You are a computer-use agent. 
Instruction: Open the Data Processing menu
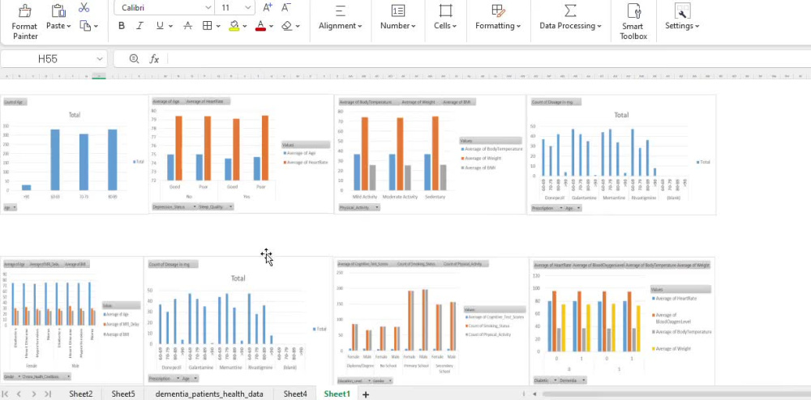pos(570,18)
